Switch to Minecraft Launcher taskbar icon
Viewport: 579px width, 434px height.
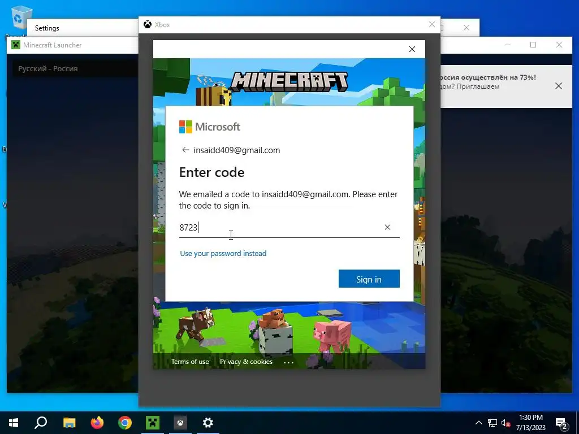tap(153, 423)
